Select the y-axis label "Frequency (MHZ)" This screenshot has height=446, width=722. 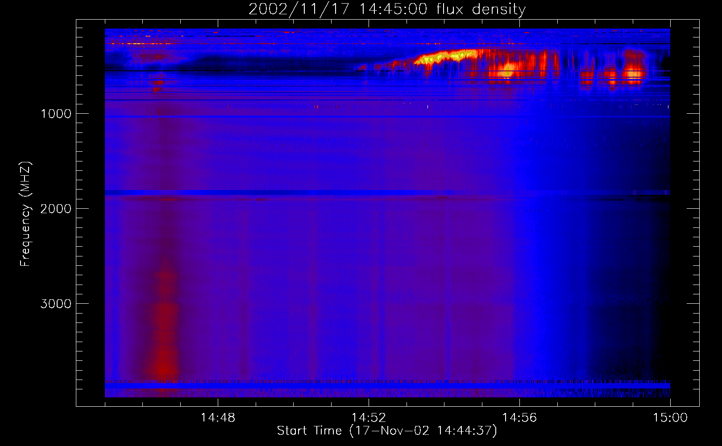click(x=25, y=214)
